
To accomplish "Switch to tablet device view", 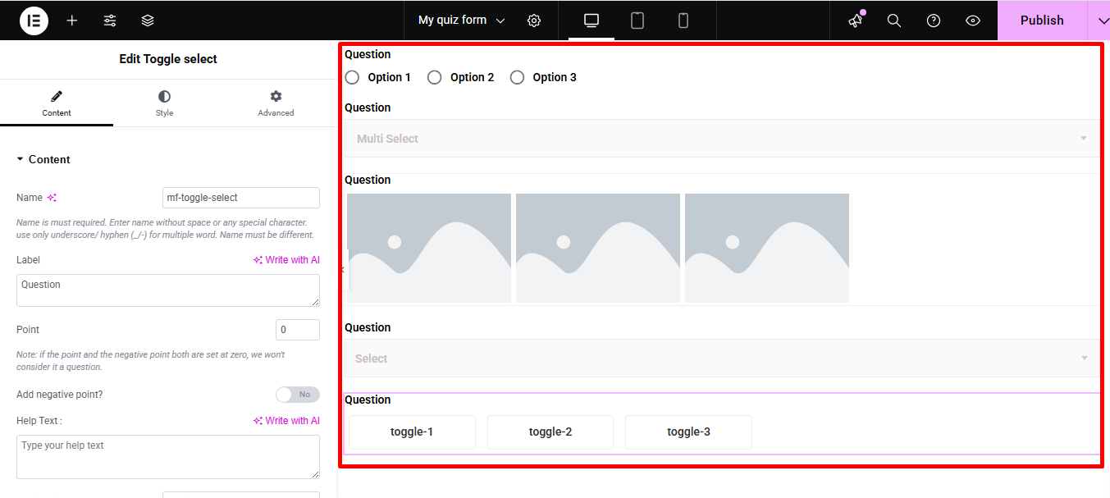I will coord(637,21).
